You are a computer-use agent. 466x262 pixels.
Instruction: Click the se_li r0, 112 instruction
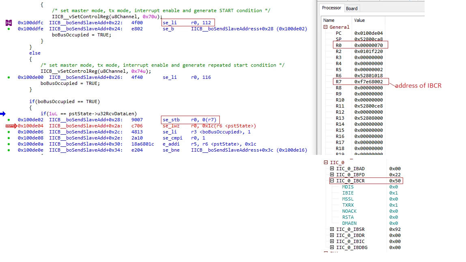point(187,23)
